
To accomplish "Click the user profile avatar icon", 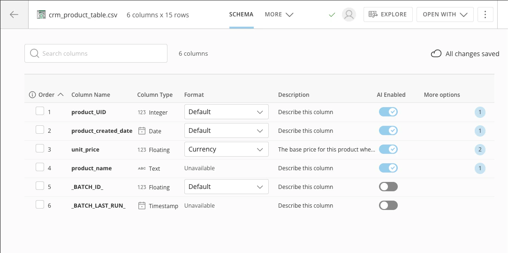I will 349,14.
